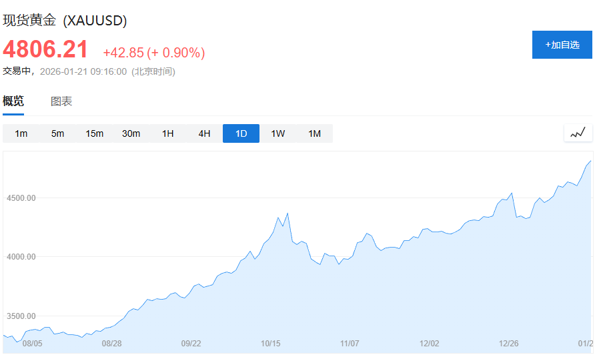This screenshot has height=357, width=595.
Task: Switch to the 概览 overview tab
Action: tap(13, 101)
